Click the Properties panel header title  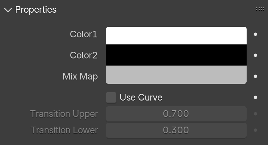pos(36,10)
